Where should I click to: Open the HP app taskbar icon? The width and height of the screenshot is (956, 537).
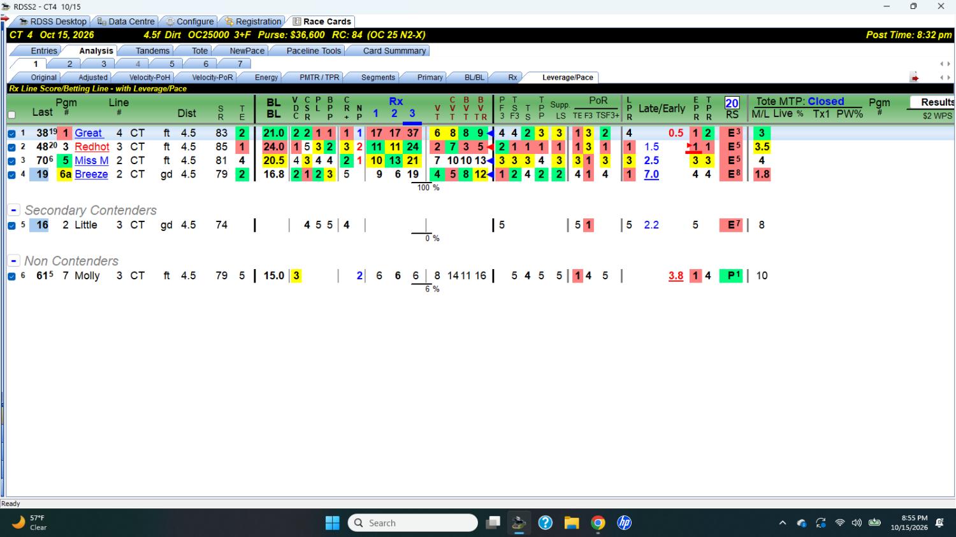point(624,523)
